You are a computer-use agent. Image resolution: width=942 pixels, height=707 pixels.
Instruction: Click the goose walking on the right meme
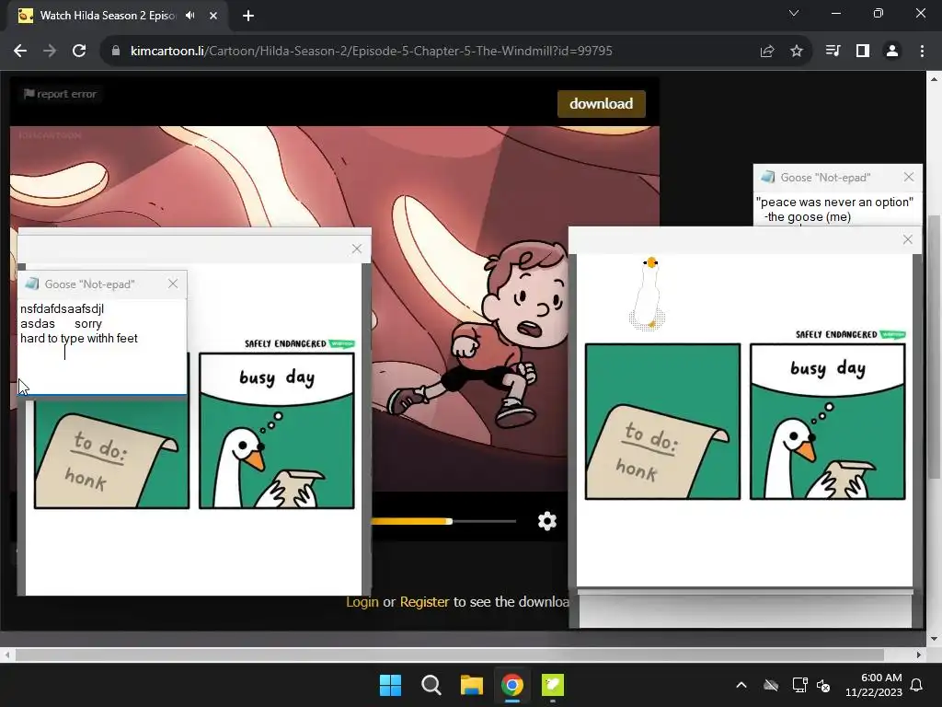pos(649,294)
